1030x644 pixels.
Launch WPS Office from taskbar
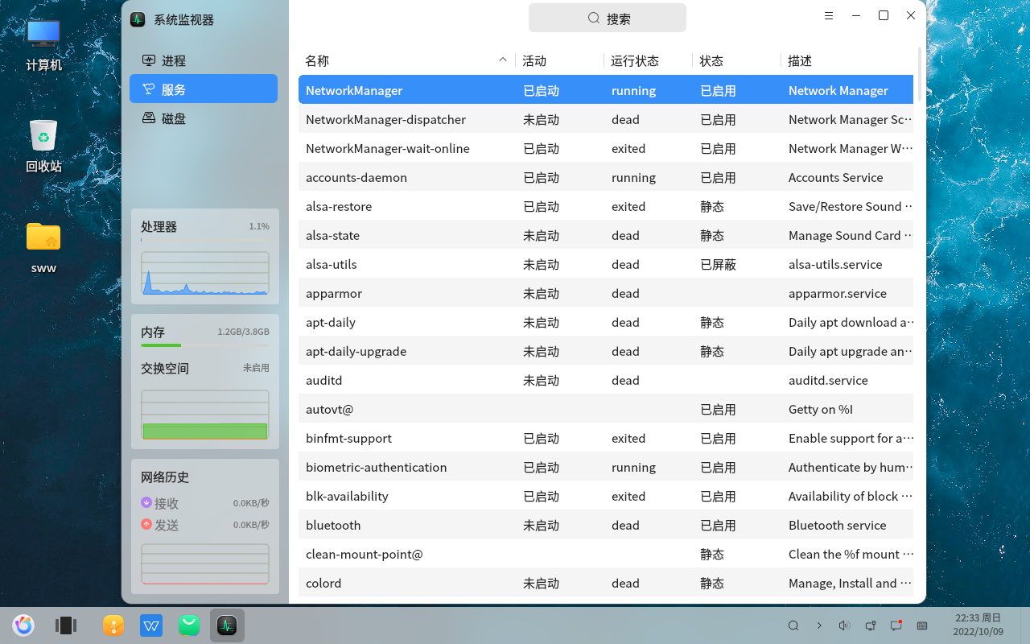(x=151, y=625)
